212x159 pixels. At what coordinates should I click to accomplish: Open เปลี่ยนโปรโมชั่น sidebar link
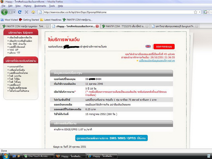click(17, 70)
